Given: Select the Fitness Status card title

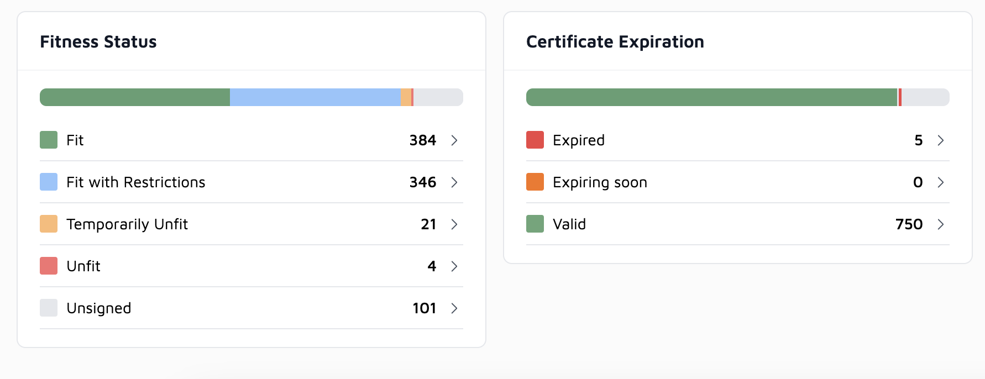Looking at the screenshot, I should [x=98, y=41].
